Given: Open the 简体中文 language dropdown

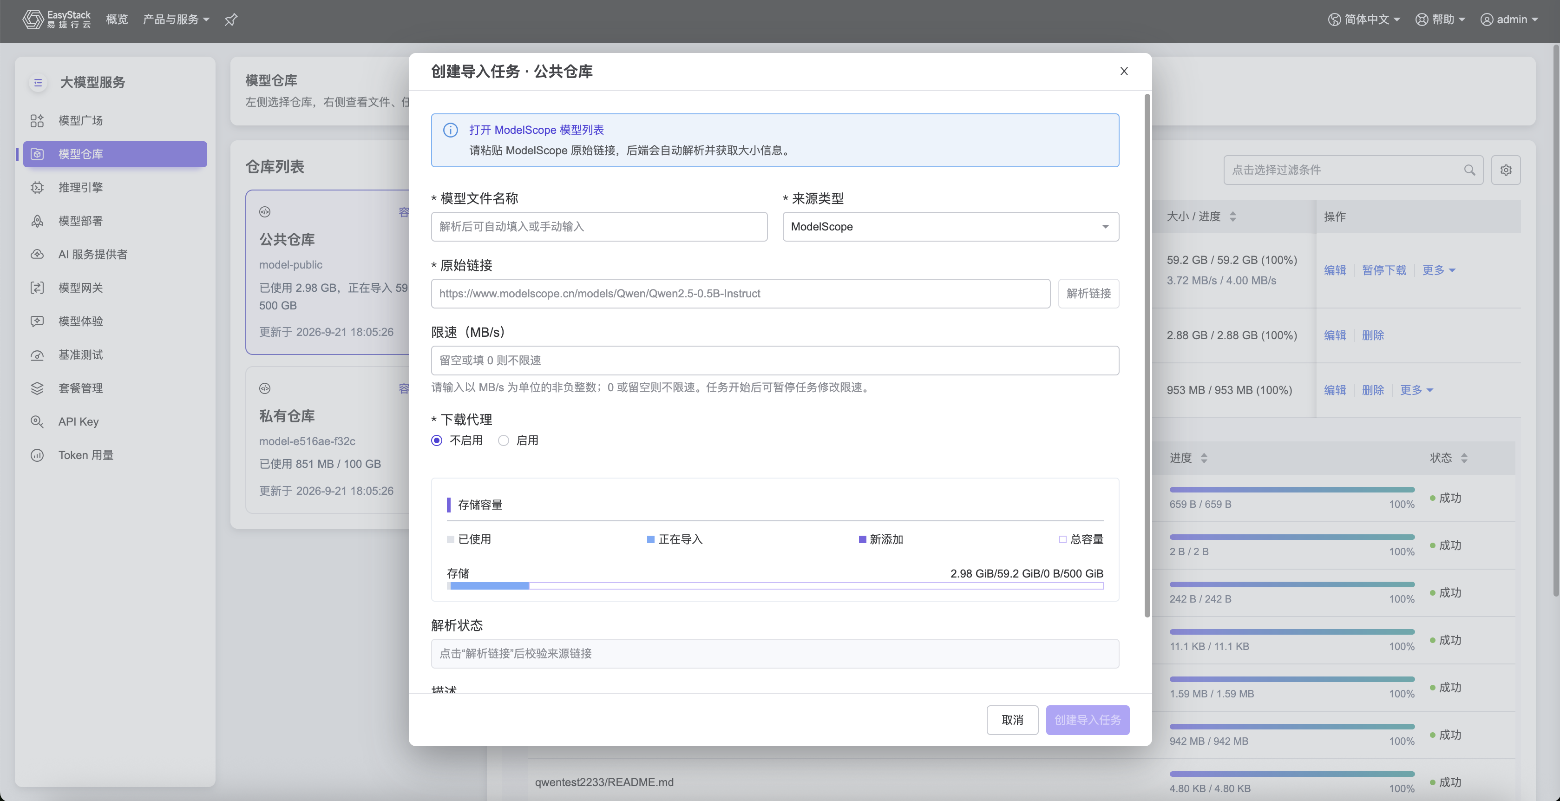Looking at the screenshot, I should click(x=1364, y=20).
